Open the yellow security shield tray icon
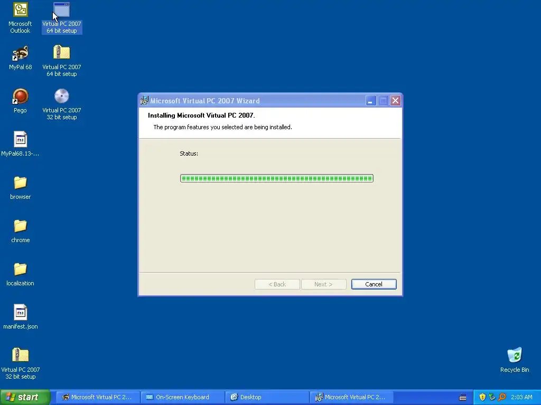 [x=482, y=397]
